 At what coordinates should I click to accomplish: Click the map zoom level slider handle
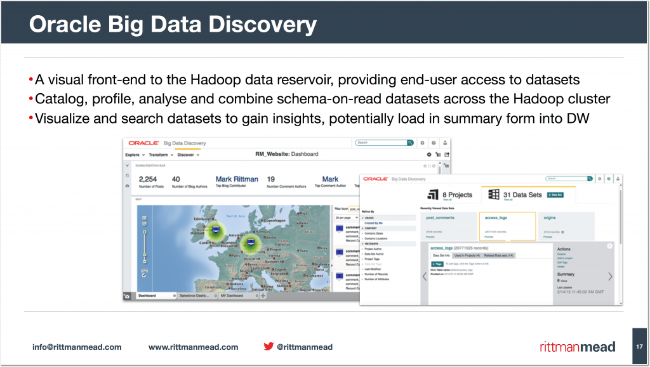pos(145,254)
